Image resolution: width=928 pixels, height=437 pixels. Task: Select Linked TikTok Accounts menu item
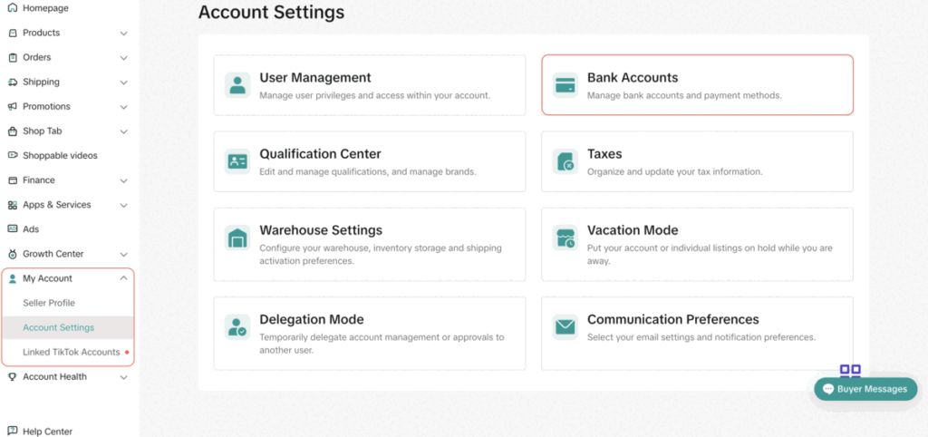point(72,352)
